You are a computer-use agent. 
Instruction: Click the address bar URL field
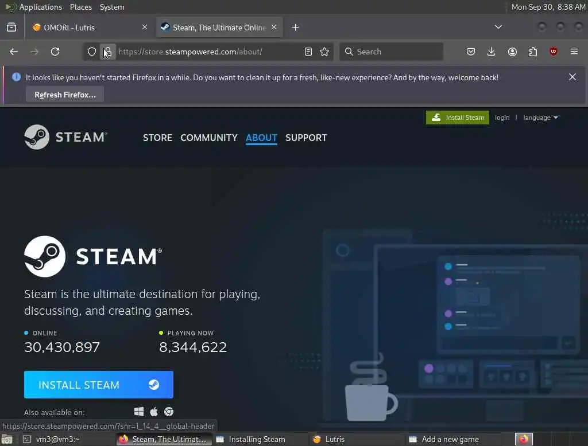click(208, 52)
